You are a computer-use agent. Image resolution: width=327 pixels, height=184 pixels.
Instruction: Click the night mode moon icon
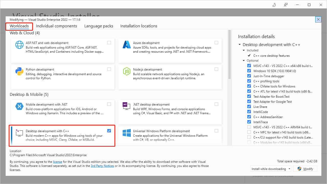pyautogui.click(x=274, y=5)
